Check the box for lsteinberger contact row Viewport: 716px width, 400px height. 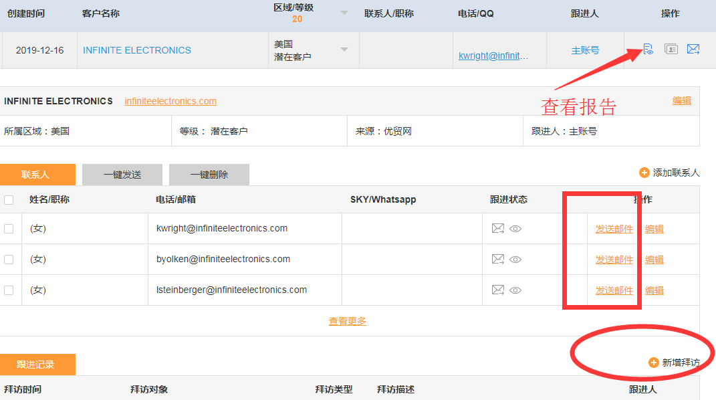click(9, 290)
